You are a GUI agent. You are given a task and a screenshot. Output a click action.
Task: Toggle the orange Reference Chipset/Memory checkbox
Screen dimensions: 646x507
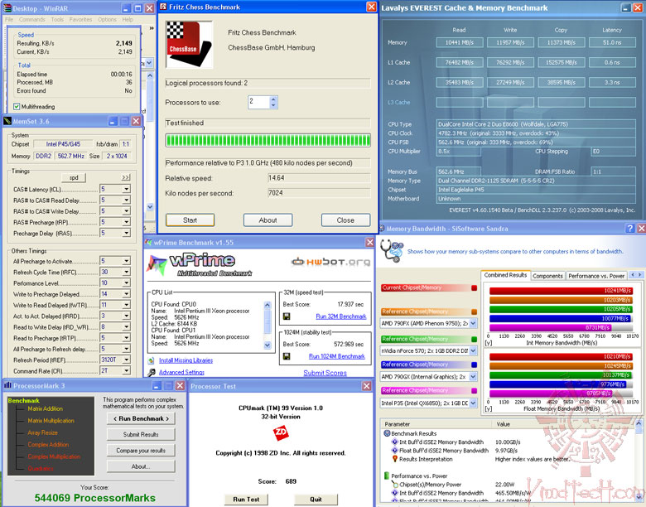tap(474, 311)
